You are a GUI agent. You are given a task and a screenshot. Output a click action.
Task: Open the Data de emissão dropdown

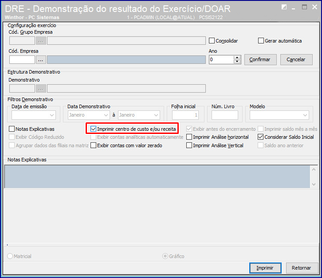click(x=52, y=115)
